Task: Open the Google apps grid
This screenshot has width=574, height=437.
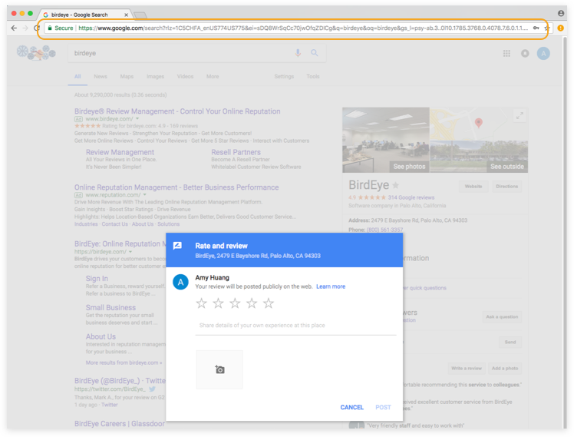Action: [x=506, y=54]
